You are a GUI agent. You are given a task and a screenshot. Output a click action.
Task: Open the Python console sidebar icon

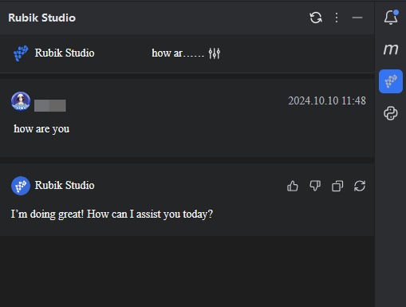(x=391, y=113)
